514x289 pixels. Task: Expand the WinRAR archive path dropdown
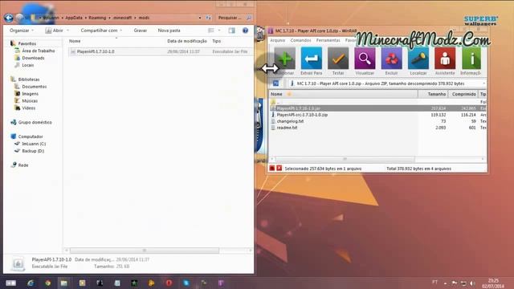[x=483, y=83]
